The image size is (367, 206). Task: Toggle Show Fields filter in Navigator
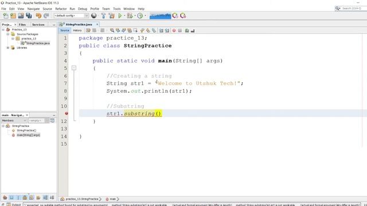[11, 197]
